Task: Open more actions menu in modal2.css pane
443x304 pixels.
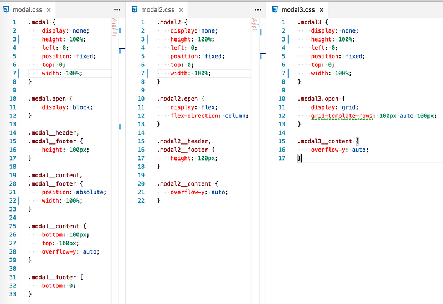Action: pos(258,9)
